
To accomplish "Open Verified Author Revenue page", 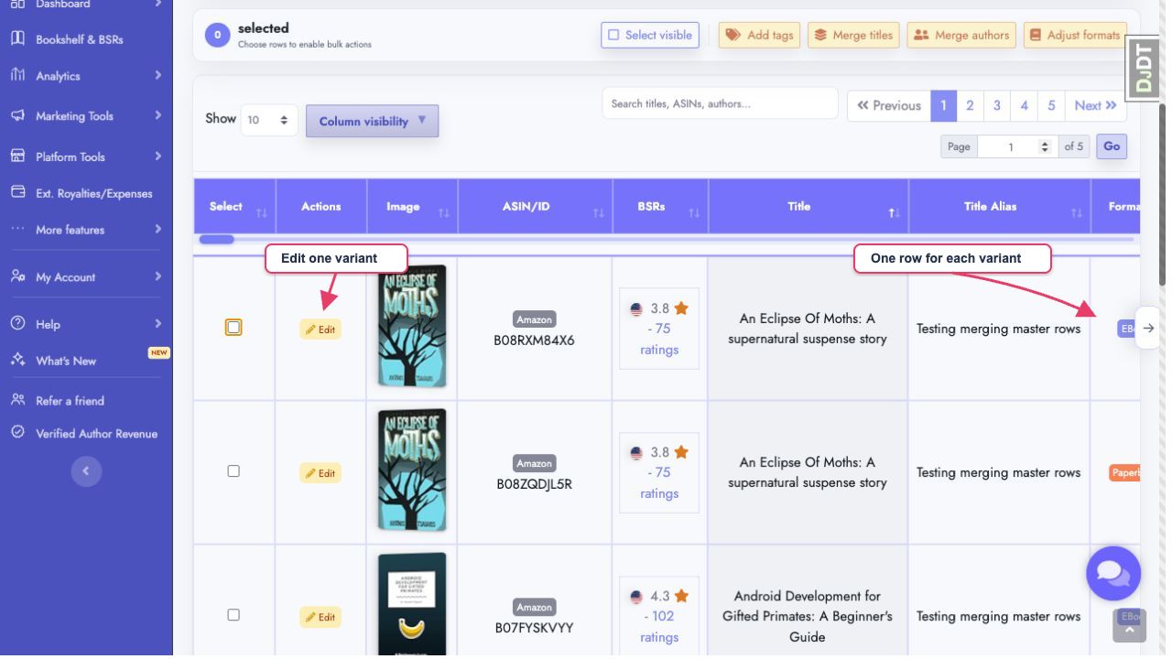I will click(x=96, y=434).
